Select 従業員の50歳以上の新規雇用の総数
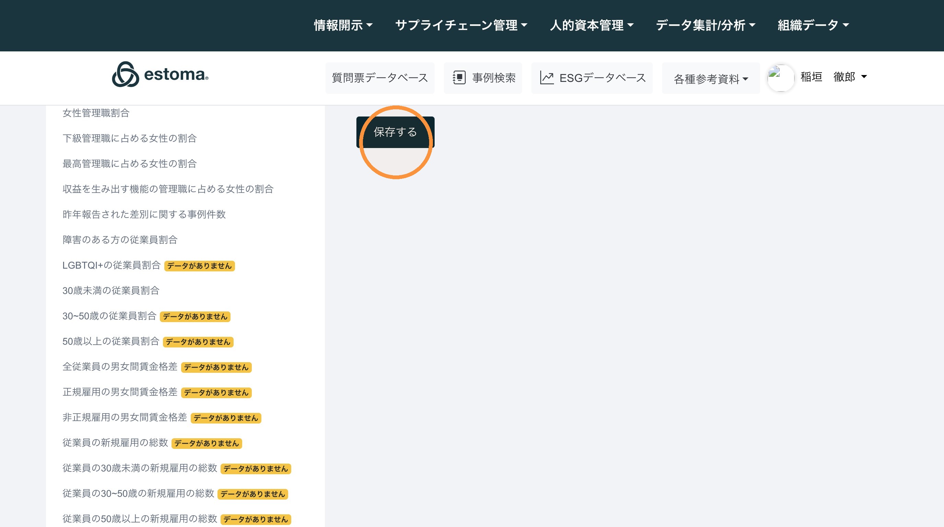 (140, 518)
